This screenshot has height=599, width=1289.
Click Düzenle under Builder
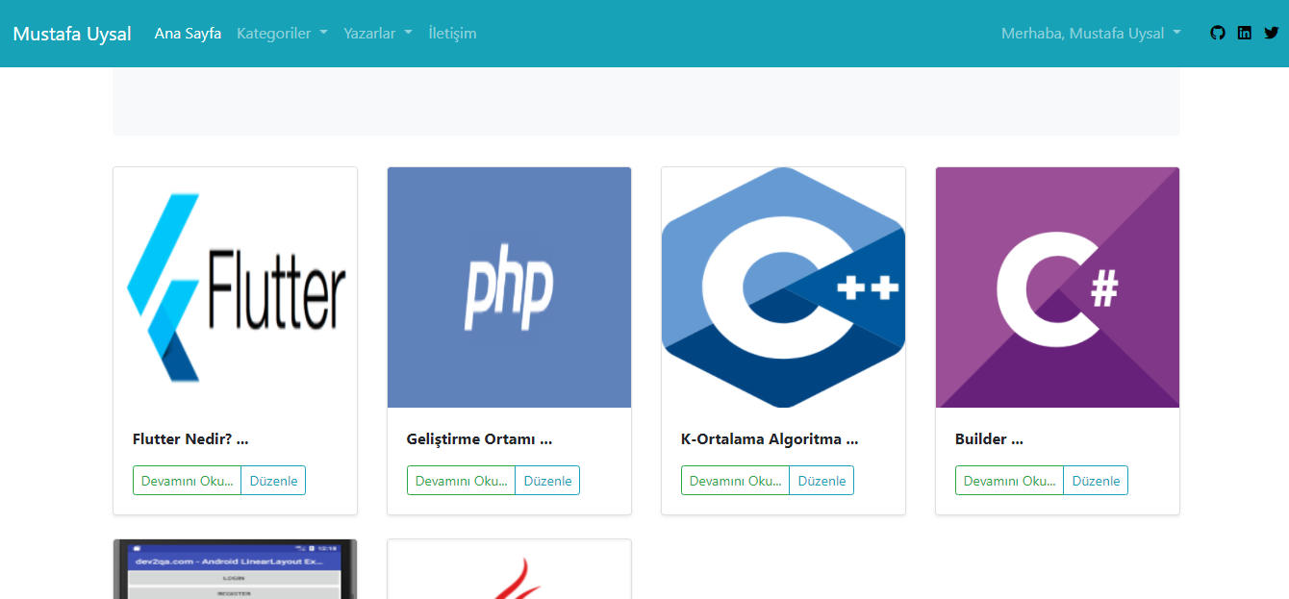tap(1096, 481)
